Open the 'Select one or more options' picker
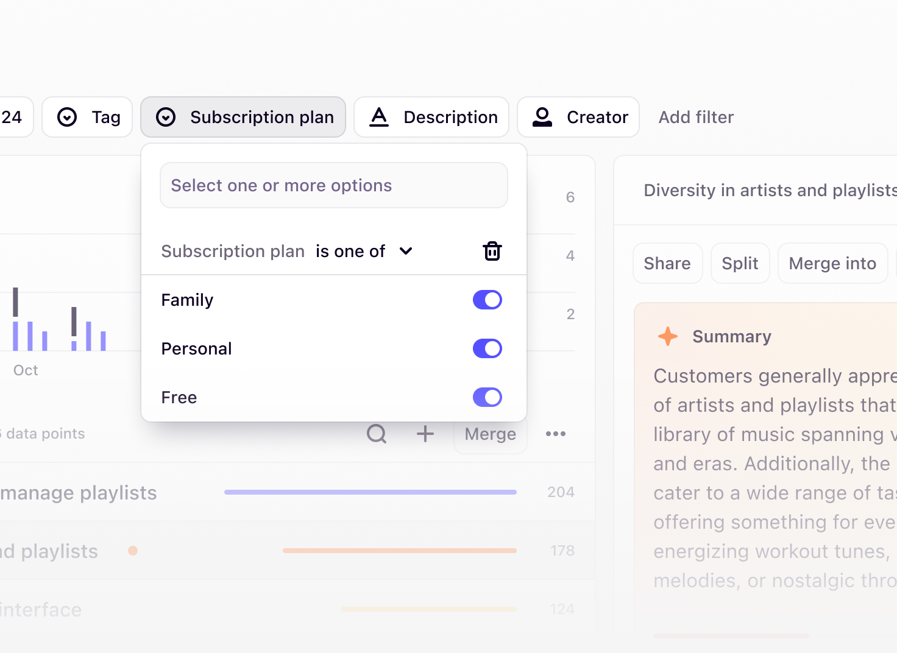 click(333, 185)
